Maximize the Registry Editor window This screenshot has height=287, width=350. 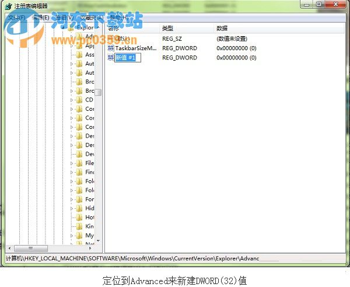[318, 4]
